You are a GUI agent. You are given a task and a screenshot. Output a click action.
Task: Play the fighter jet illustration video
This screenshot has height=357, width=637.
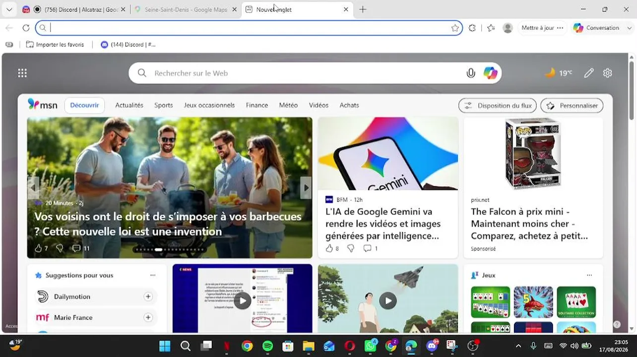388,300
